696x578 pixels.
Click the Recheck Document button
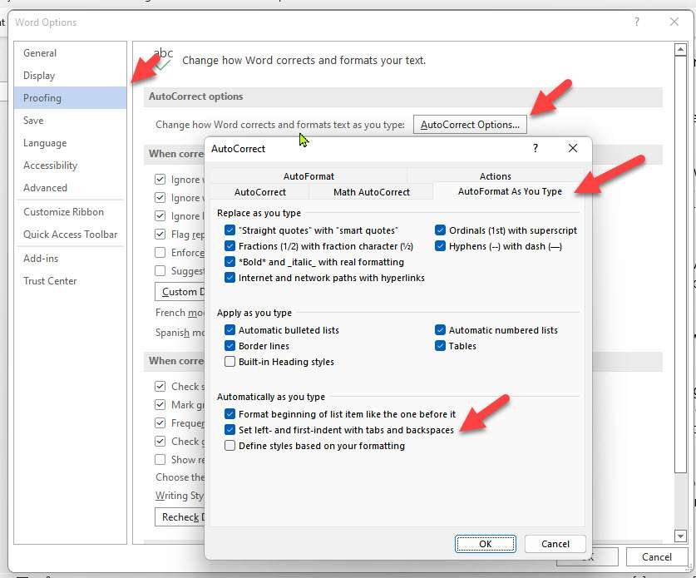[180, 516]
